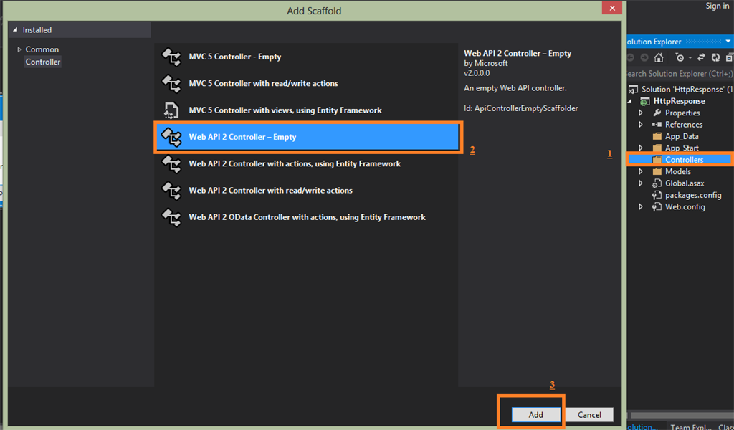Image resolution: width=734 pixels, height=430 pixels.
Task: Choose Web API 2 Controller with actions, using Entity Framework
Action: (x=306, y=164)
